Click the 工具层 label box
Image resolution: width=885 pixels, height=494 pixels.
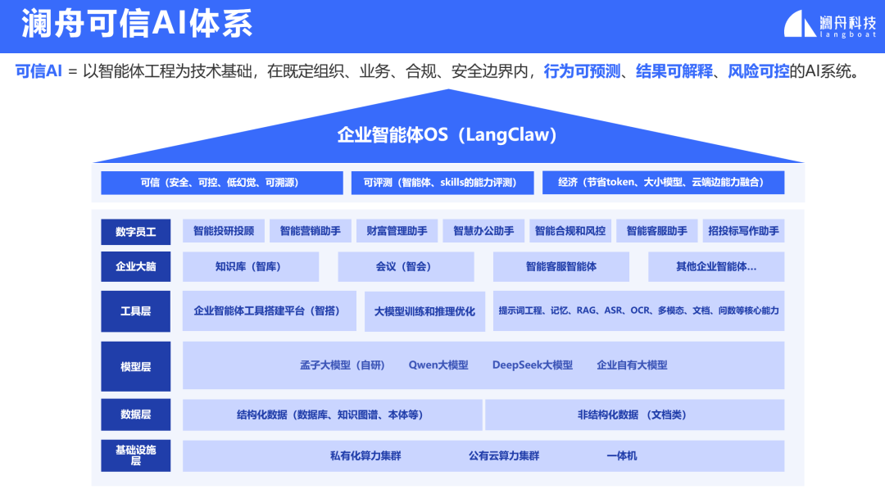click(136, 311)
